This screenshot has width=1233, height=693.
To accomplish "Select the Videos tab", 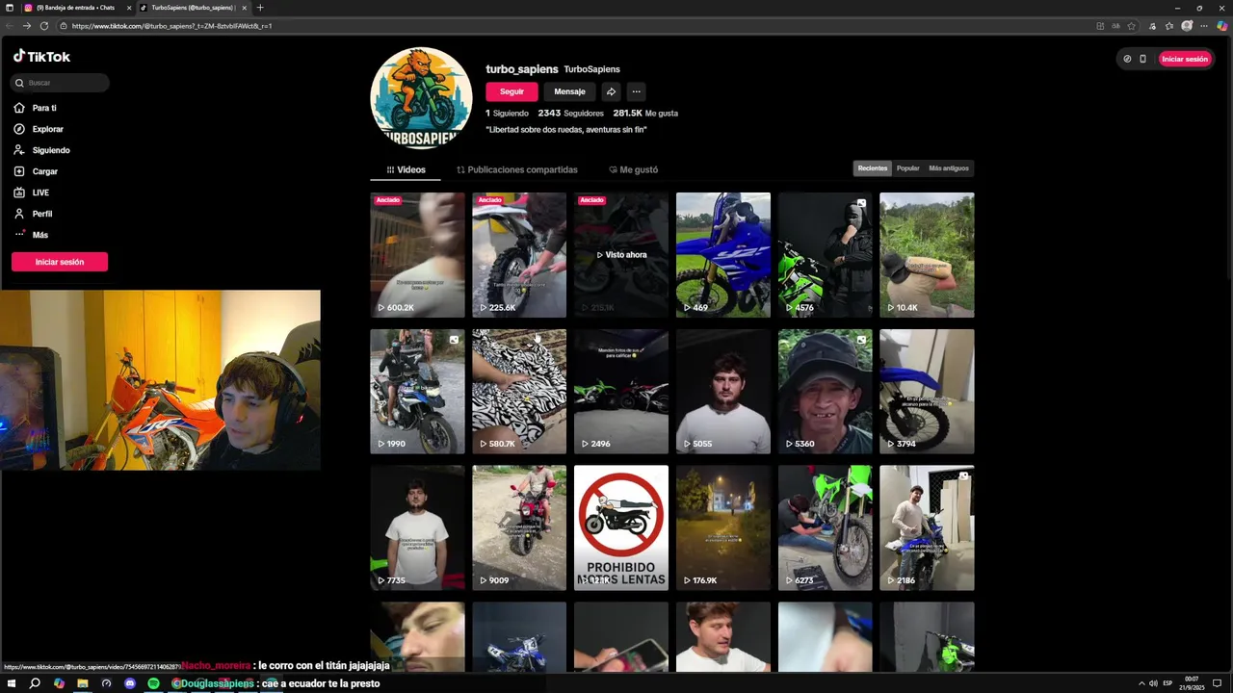I will [406, 169].
